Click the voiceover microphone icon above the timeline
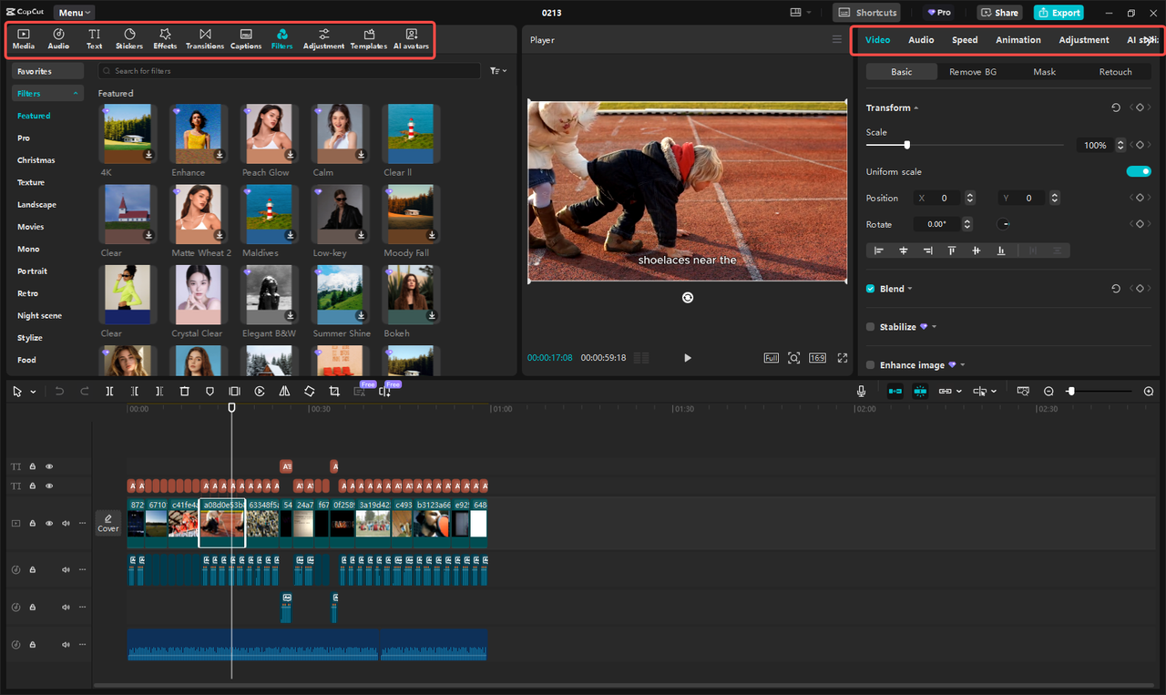This screenshot has width=1166, height=695. coord(861,391)
